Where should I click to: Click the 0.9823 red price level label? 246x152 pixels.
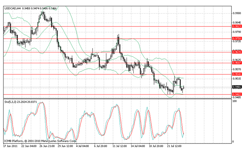tap(237, 26)
